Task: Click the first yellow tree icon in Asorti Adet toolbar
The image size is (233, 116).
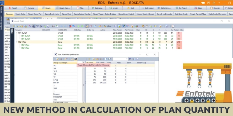Action: coord(14,26)
